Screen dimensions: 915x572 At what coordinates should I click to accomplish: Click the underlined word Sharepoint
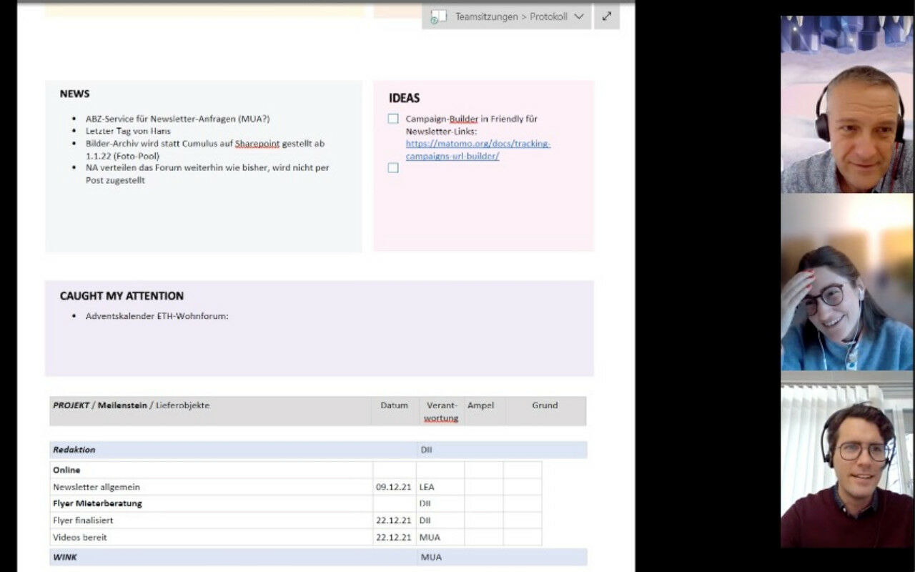tap(257, 144)
